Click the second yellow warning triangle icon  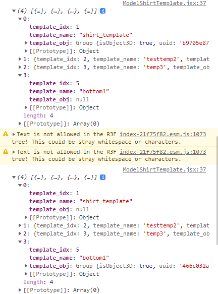(6, 151)
